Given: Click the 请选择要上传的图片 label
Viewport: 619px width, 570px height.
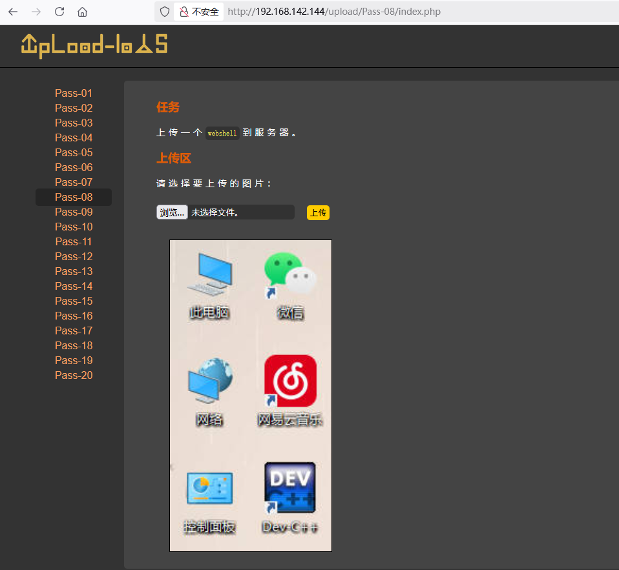Looking at the screenshot, I should pyautogui.click(x=214, y=183).
